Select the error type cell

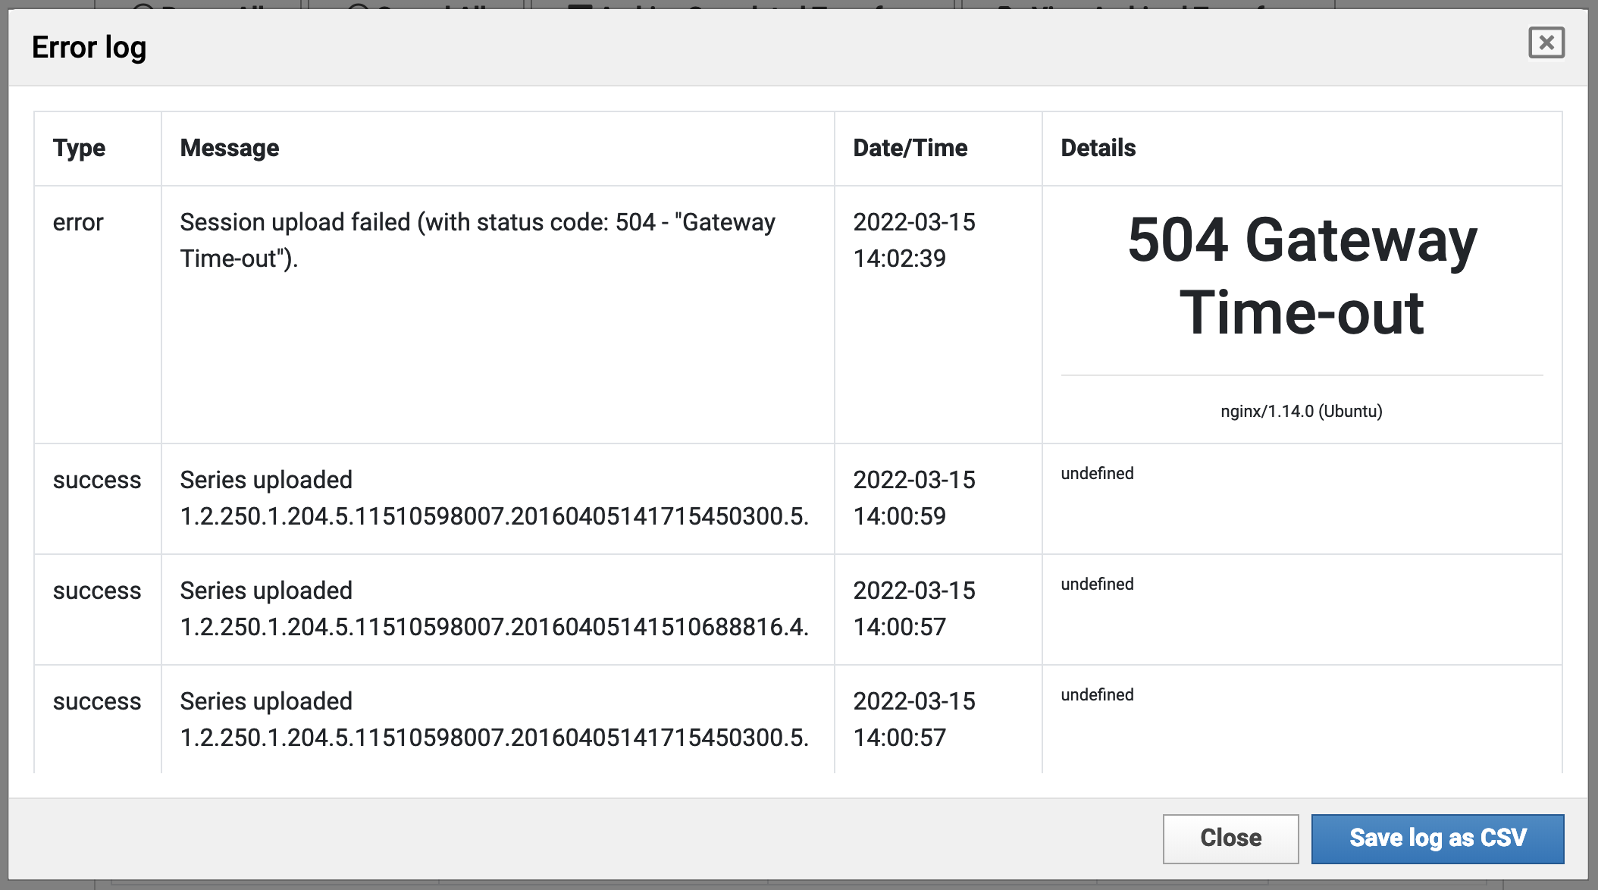pyautogui.click(x=78, y=222)
